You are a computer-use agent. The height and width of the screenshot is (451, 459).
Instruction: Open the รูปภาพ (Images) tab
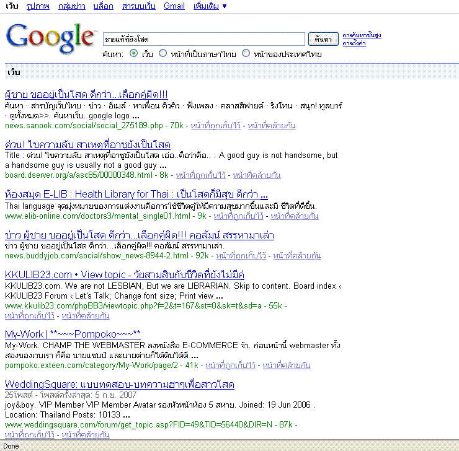pos(38,6)
